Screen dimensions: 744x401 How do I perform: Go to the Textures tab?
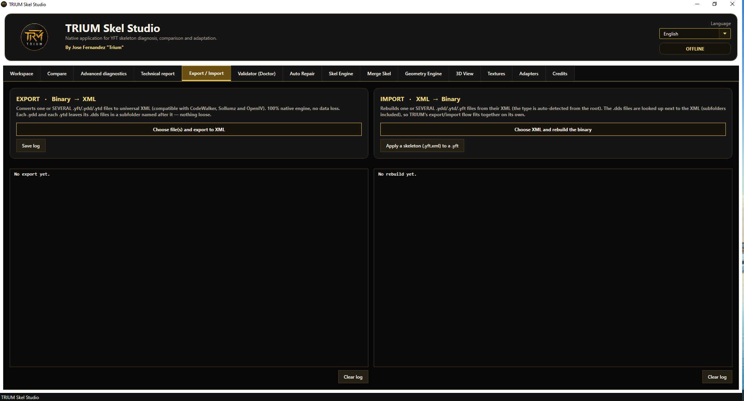[x=496, y=73]
